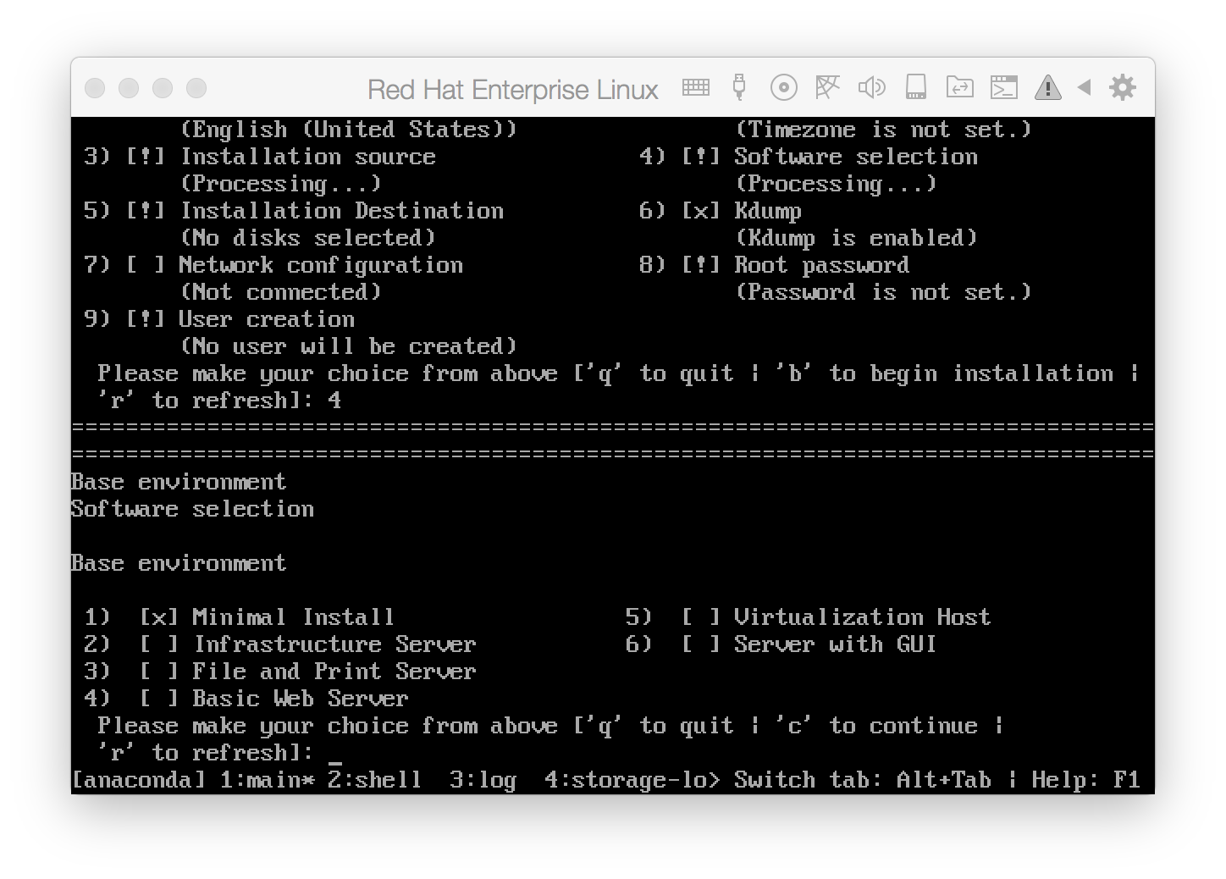Click the zoom window button

tap(163, 88)
